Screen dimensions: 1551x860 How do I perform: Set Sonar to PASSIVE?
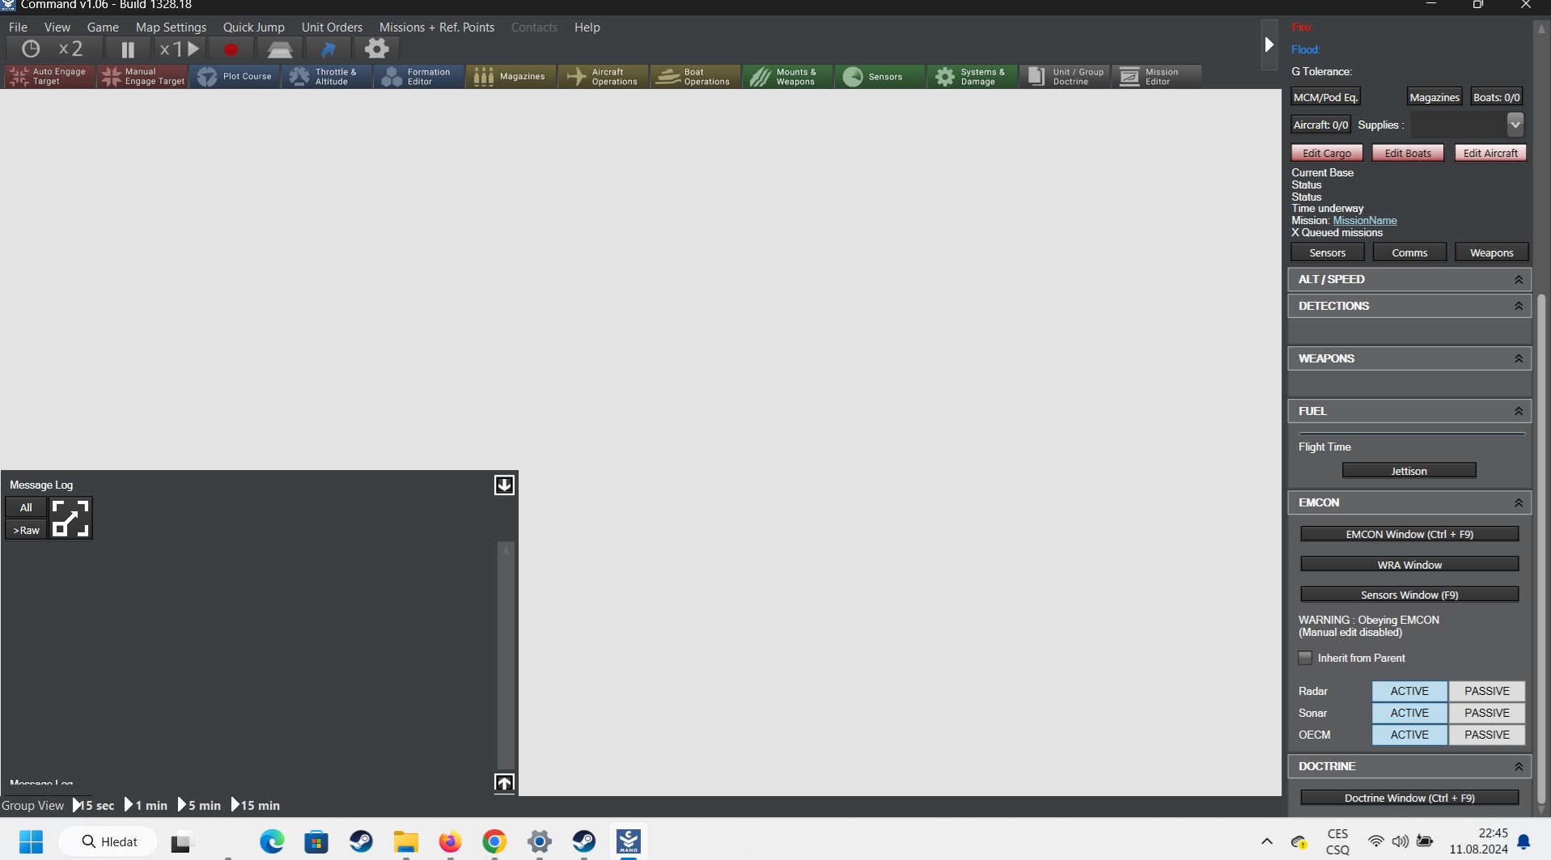pyautogui.click(x=1487, y=713)
